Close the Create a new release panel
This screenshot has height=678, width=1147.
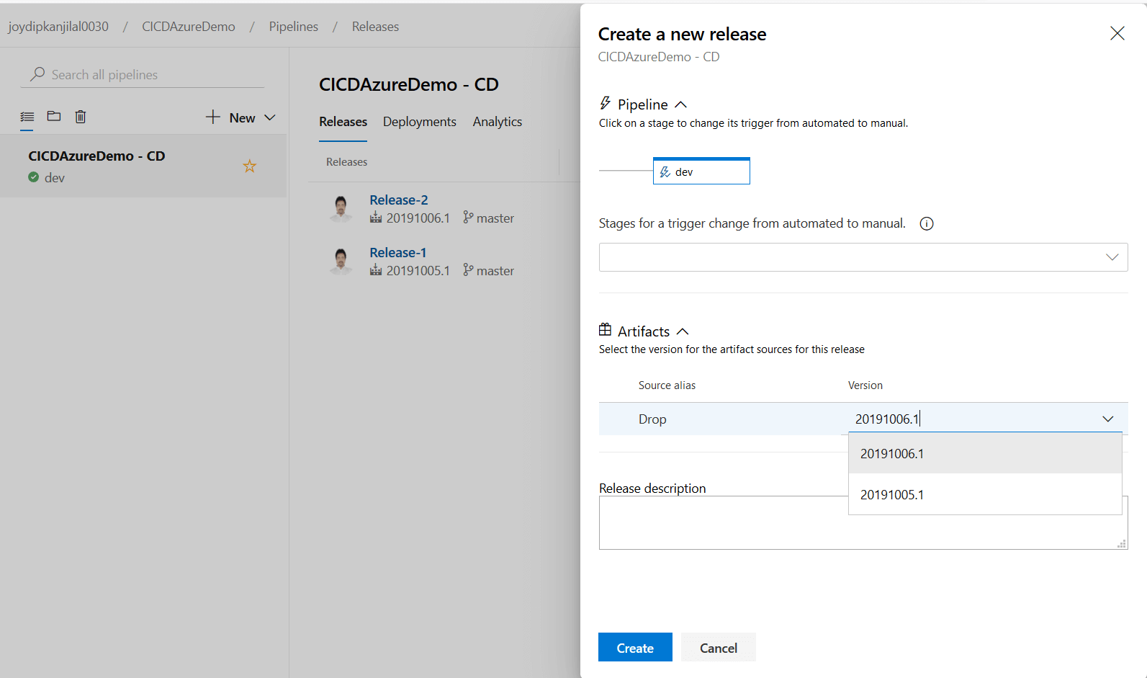[1117, 33]
